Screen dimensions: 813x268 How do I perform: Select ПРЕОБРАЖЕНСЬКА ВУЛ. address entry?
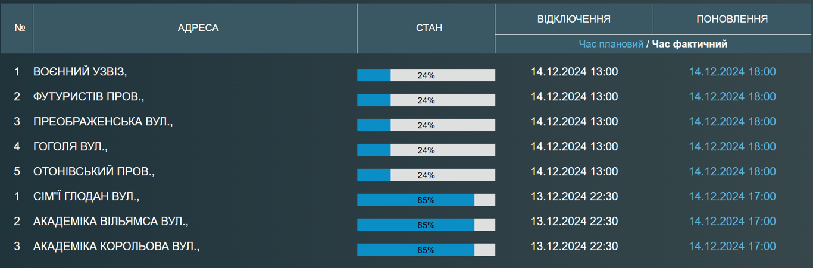[x=102, y=122]
